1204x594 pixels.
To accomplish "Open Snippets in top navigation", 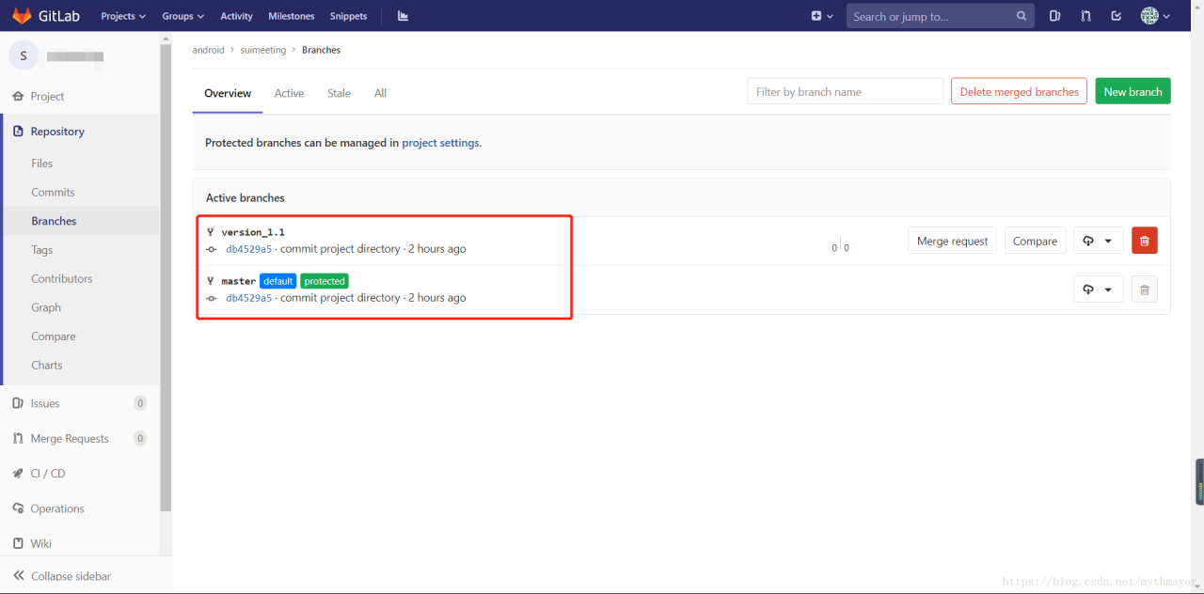I will click(x=348, y=16).
